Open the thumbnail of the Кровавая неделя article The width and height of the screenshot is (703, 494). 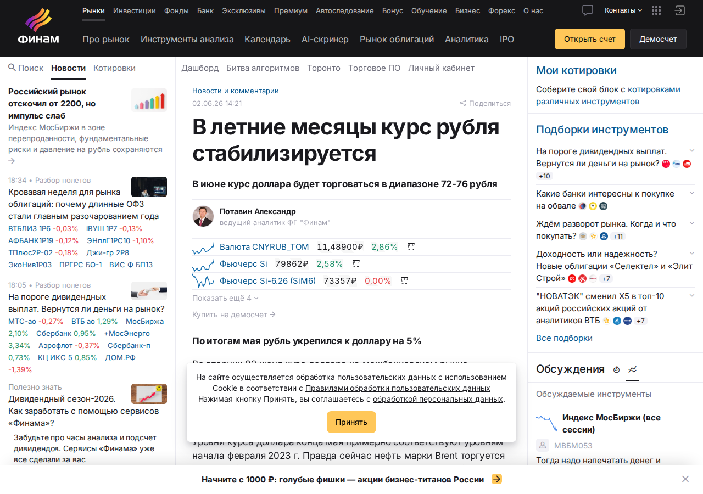[149, 187]
